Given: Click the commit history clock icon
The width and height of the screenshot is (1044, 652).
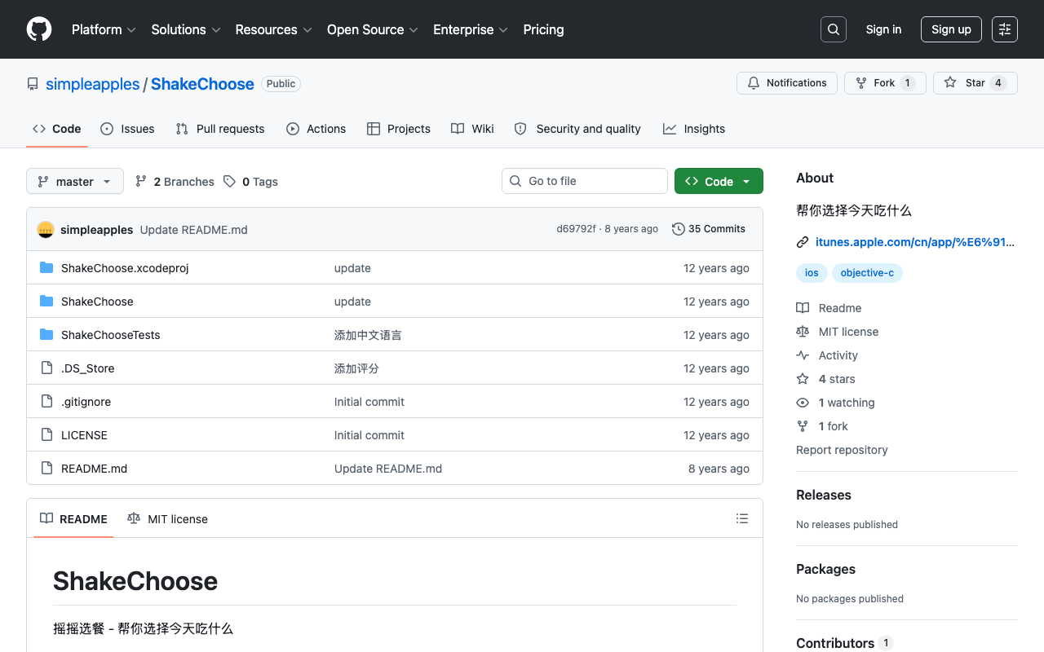Looking at the screenshot, I should (x=678, y=229).
